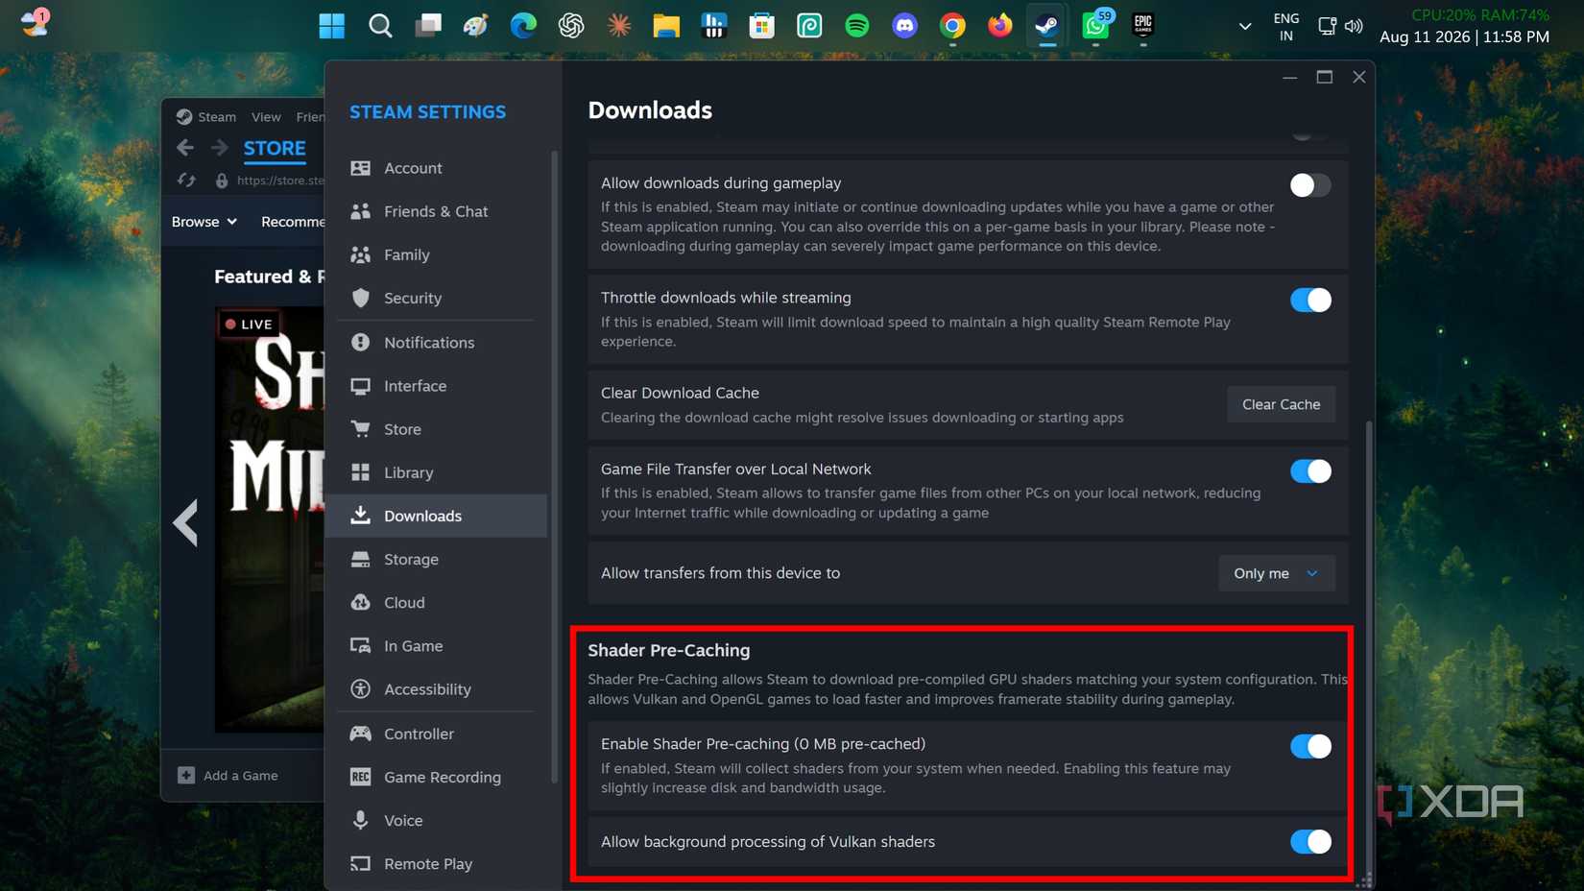Toggle background processing of Vulkan shaders
Screen dimensions: 1584x891
[x=1310, y=842]
